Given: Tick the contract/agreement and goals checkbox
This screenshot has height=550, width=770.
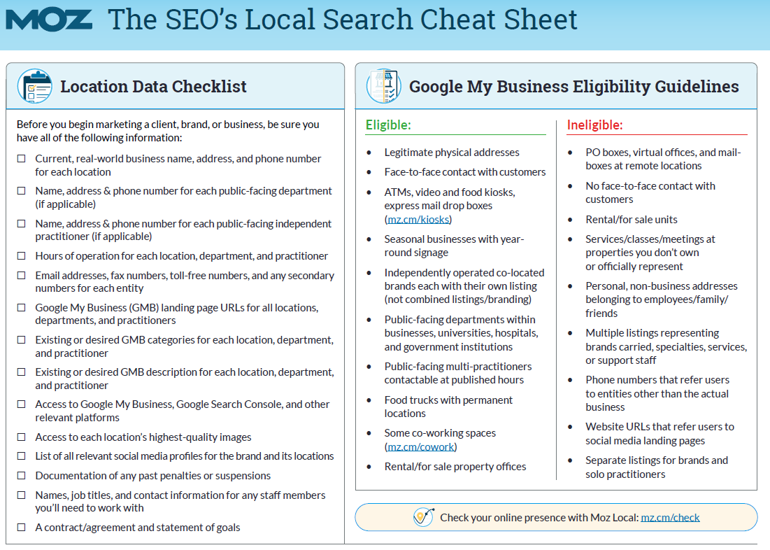Looking at the screenshot, I should pos(22,528).
